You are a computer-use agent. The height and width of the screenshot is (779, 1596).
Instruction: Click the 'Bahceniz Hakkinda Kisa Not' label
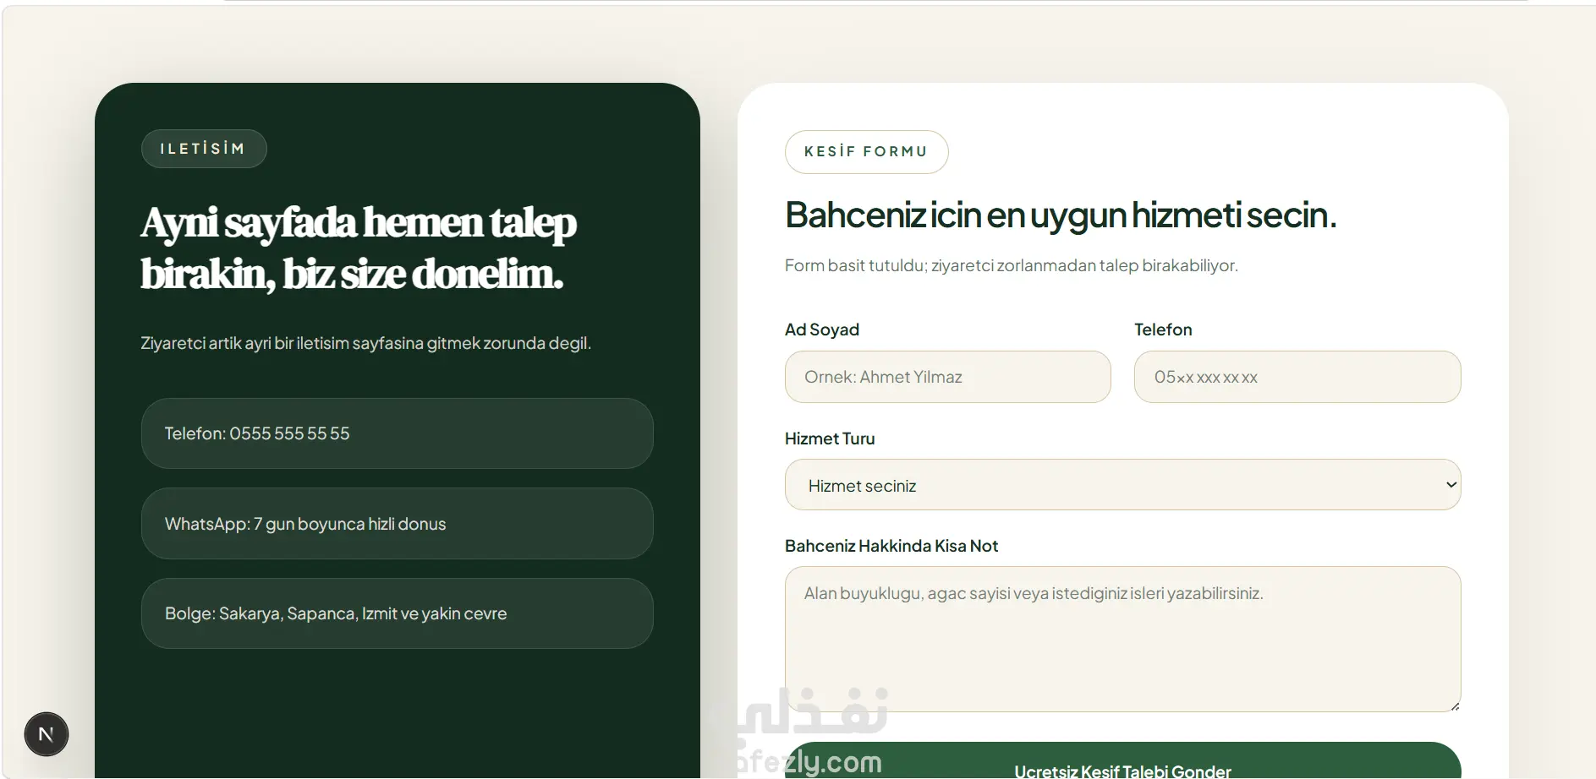(891, 546)
